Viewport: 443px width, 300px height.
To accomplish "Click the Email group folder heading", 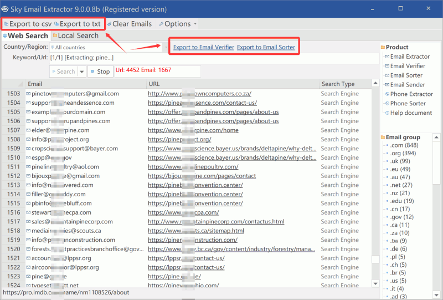I will (400, 138).
